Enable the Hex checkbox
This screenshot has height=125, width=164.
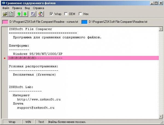point(80,14)
